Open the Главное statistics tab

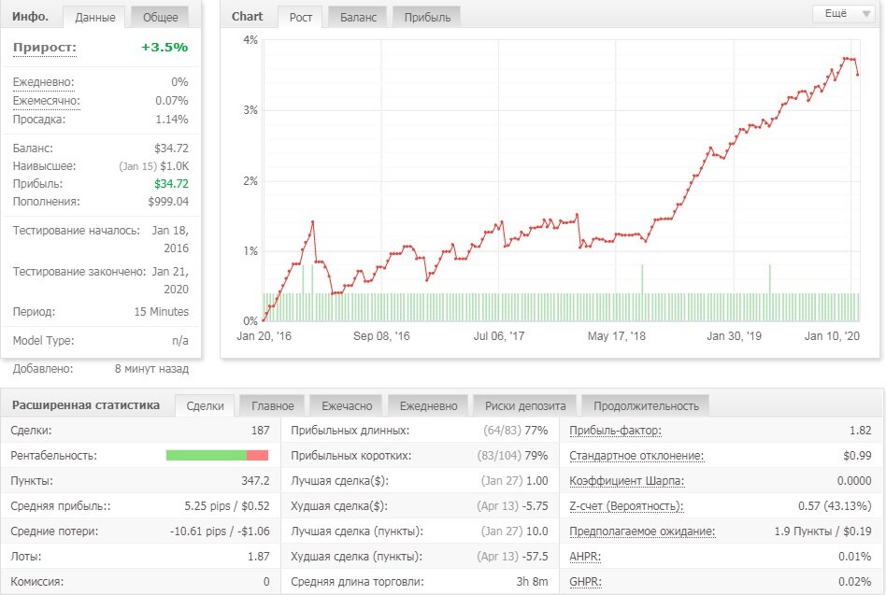click(x=272, y=405)
